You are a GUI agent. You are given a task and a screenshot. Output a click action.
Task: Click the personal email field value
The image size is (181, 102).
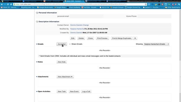pyautogui.click(x=87, y=16)
